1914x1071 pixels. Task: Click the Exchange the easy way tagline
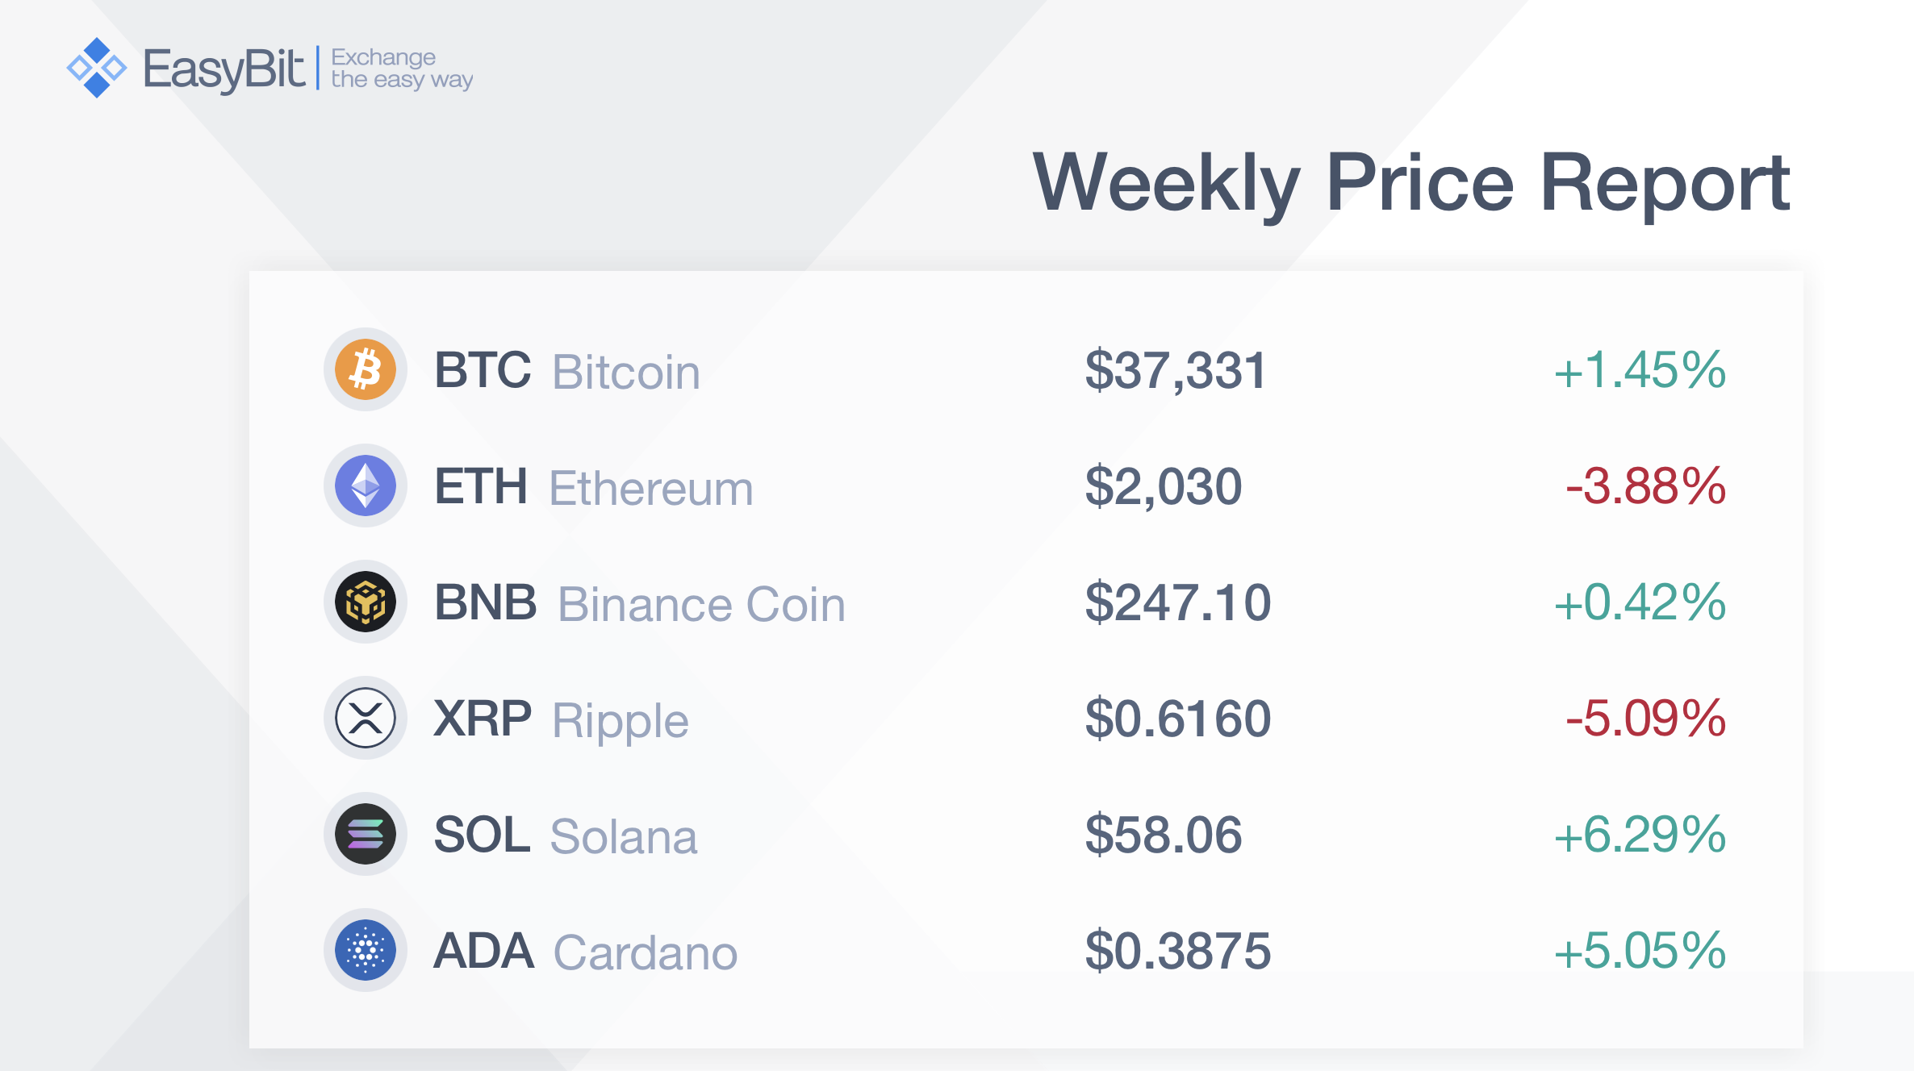coord(402,69)
